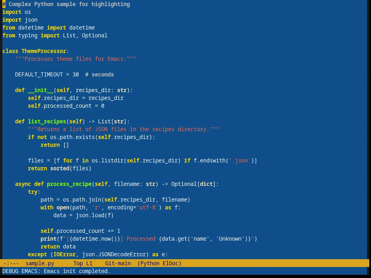Click 'List[str]' return annotation
This screenshot has width=371, height=278.
[x=112, y=121]
